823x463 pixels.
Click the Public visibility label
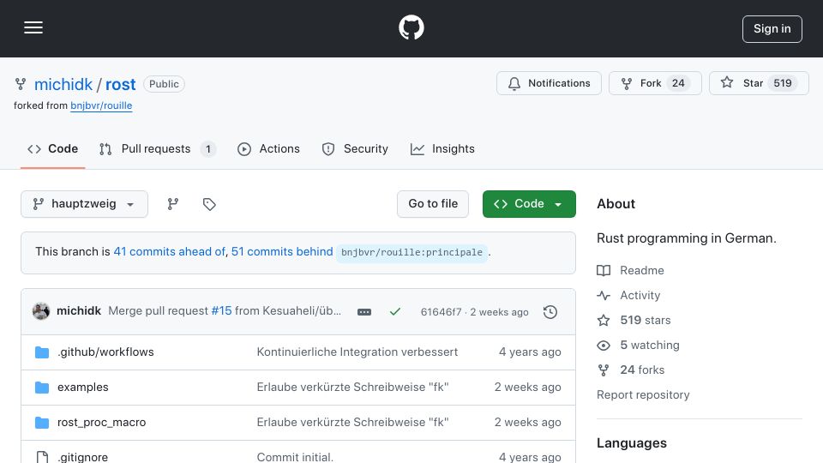tap(164, 84)
